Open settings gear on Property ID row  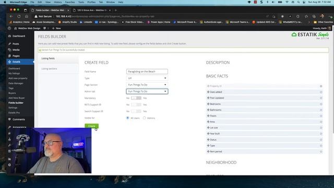point(321,86)
